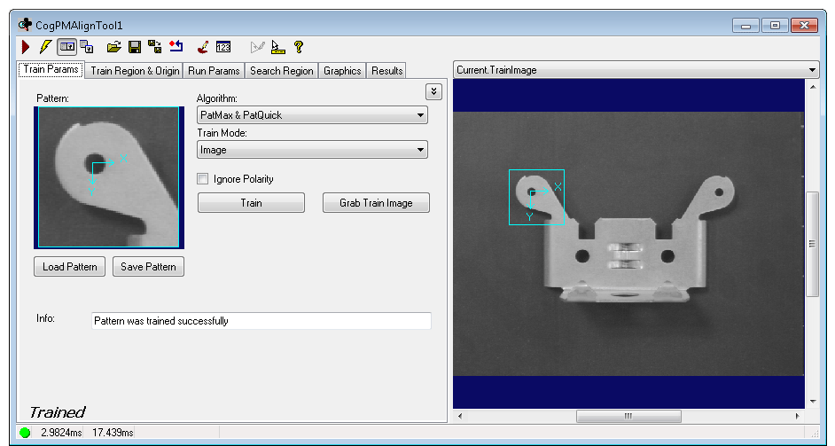Click the image display scroll up arrow
Screen dimensions: 835x446
point(812,86)
